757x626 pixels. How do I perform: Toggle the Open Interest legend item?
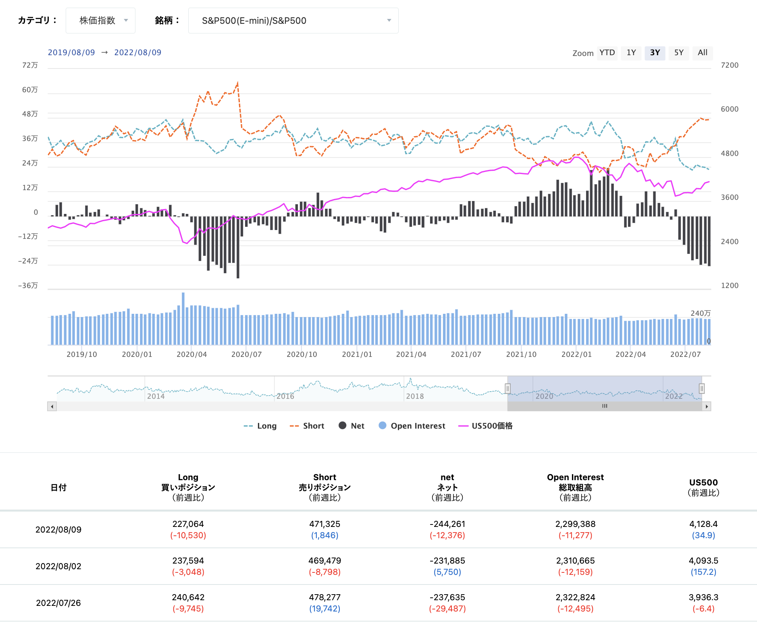point(412,426)
